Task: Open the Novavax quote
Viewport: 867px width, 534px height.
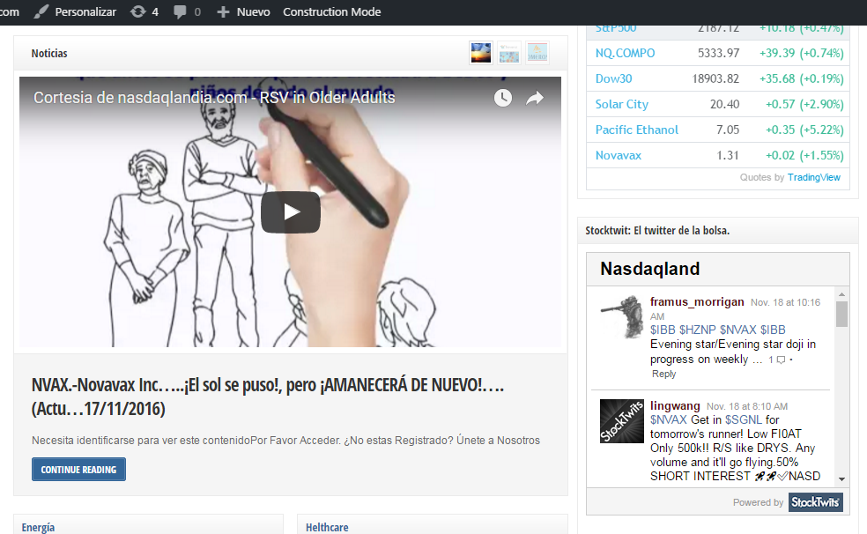Action: [x=619, y=155]
